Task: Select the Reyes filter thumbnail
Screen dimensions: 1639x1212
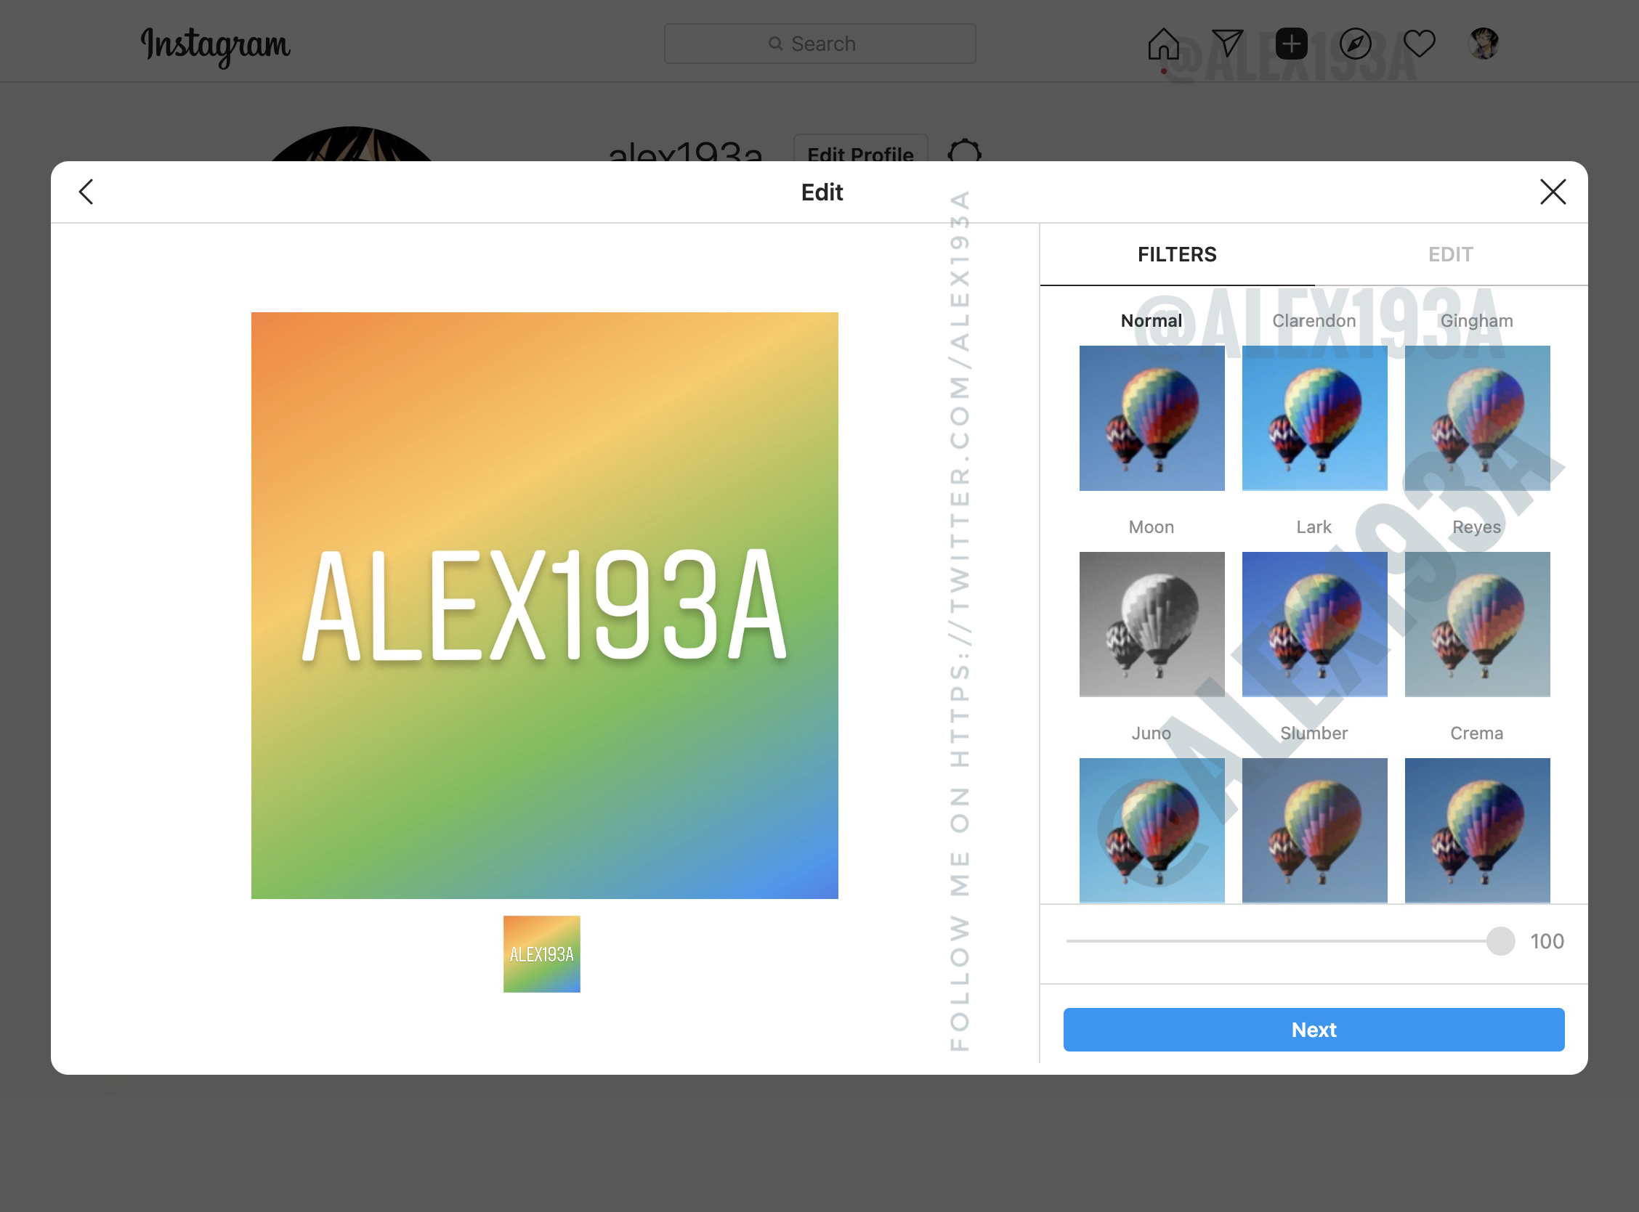Action: click(x=1477, y=624)
